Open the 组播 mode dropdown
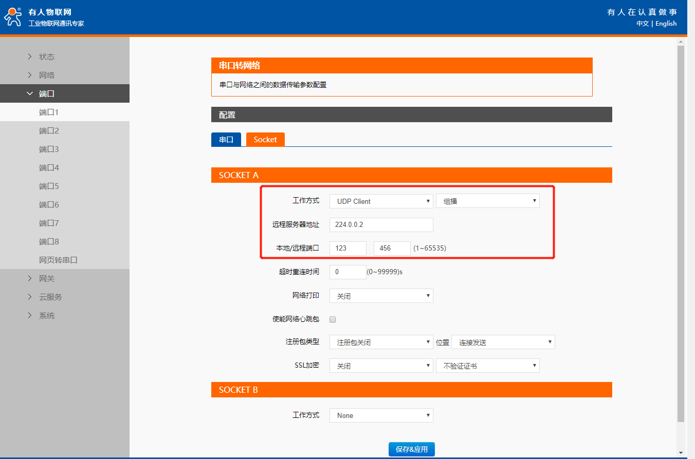This screenshot has width=695, height=459. pos(487,201)
